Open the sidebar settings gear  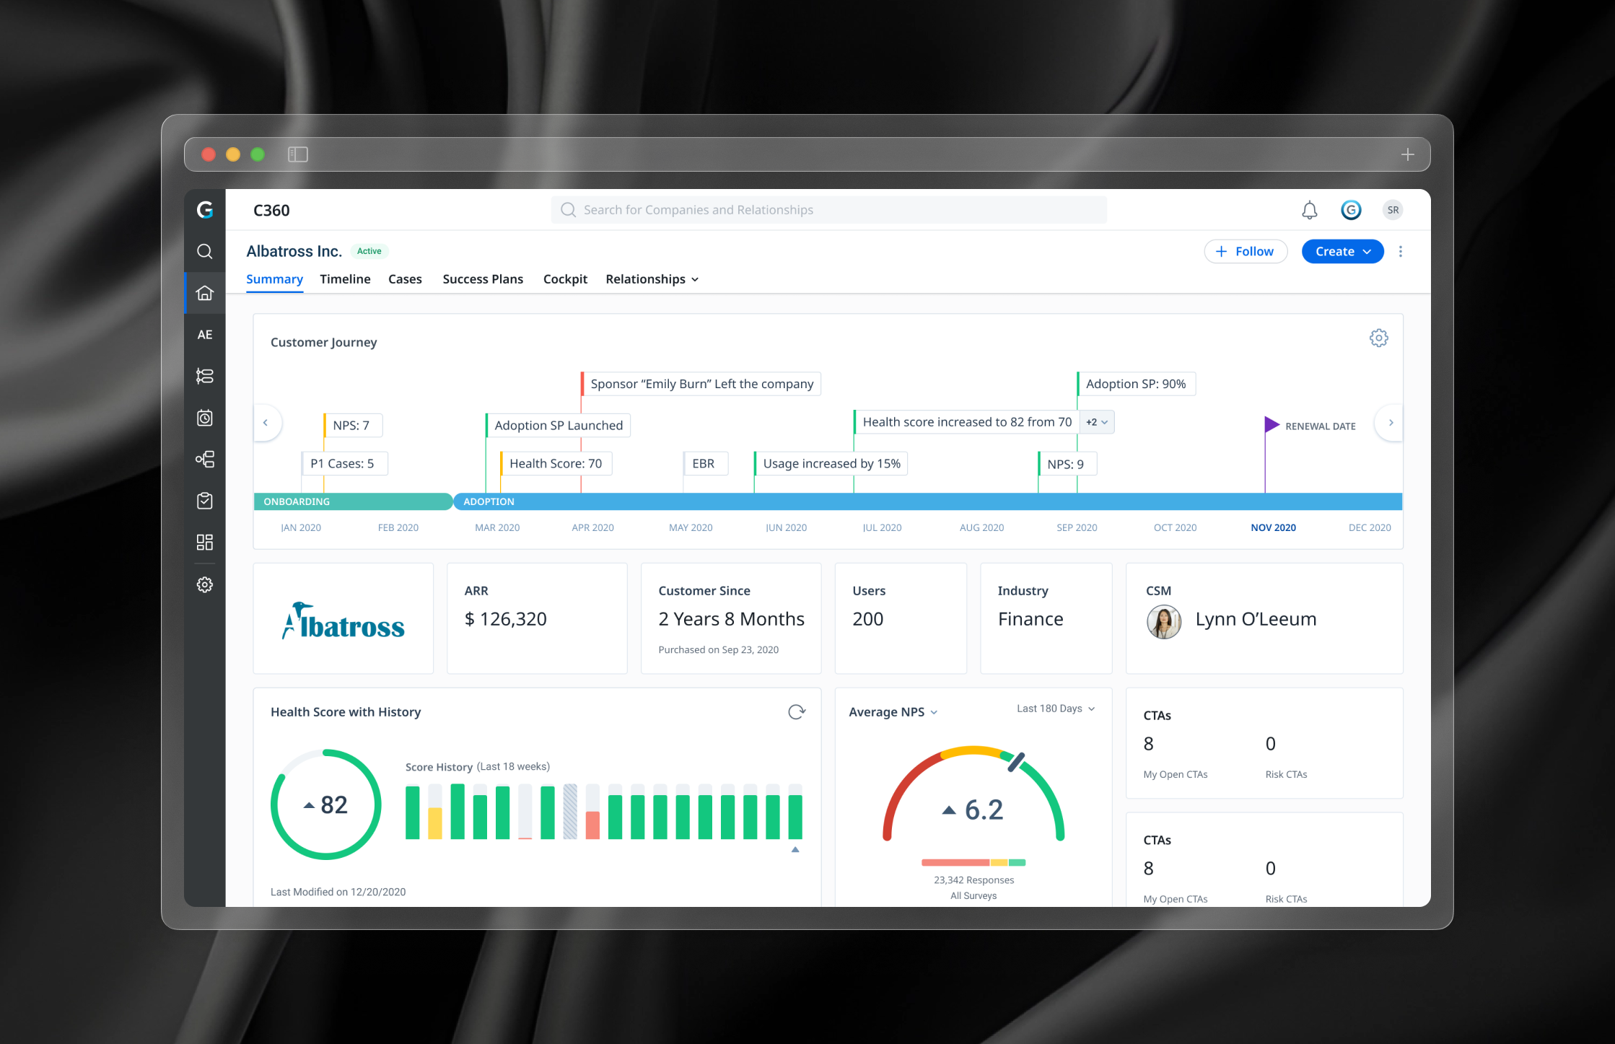[205, 584]
